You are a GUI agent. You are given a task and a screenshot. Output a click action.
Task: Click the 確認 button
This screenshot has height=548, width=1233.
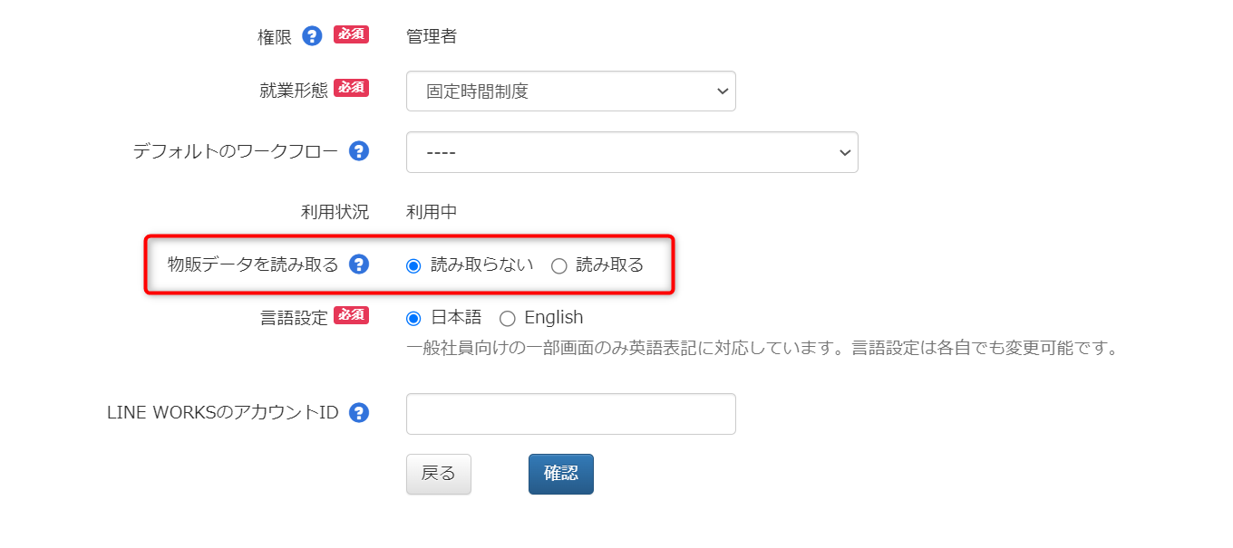561,474
